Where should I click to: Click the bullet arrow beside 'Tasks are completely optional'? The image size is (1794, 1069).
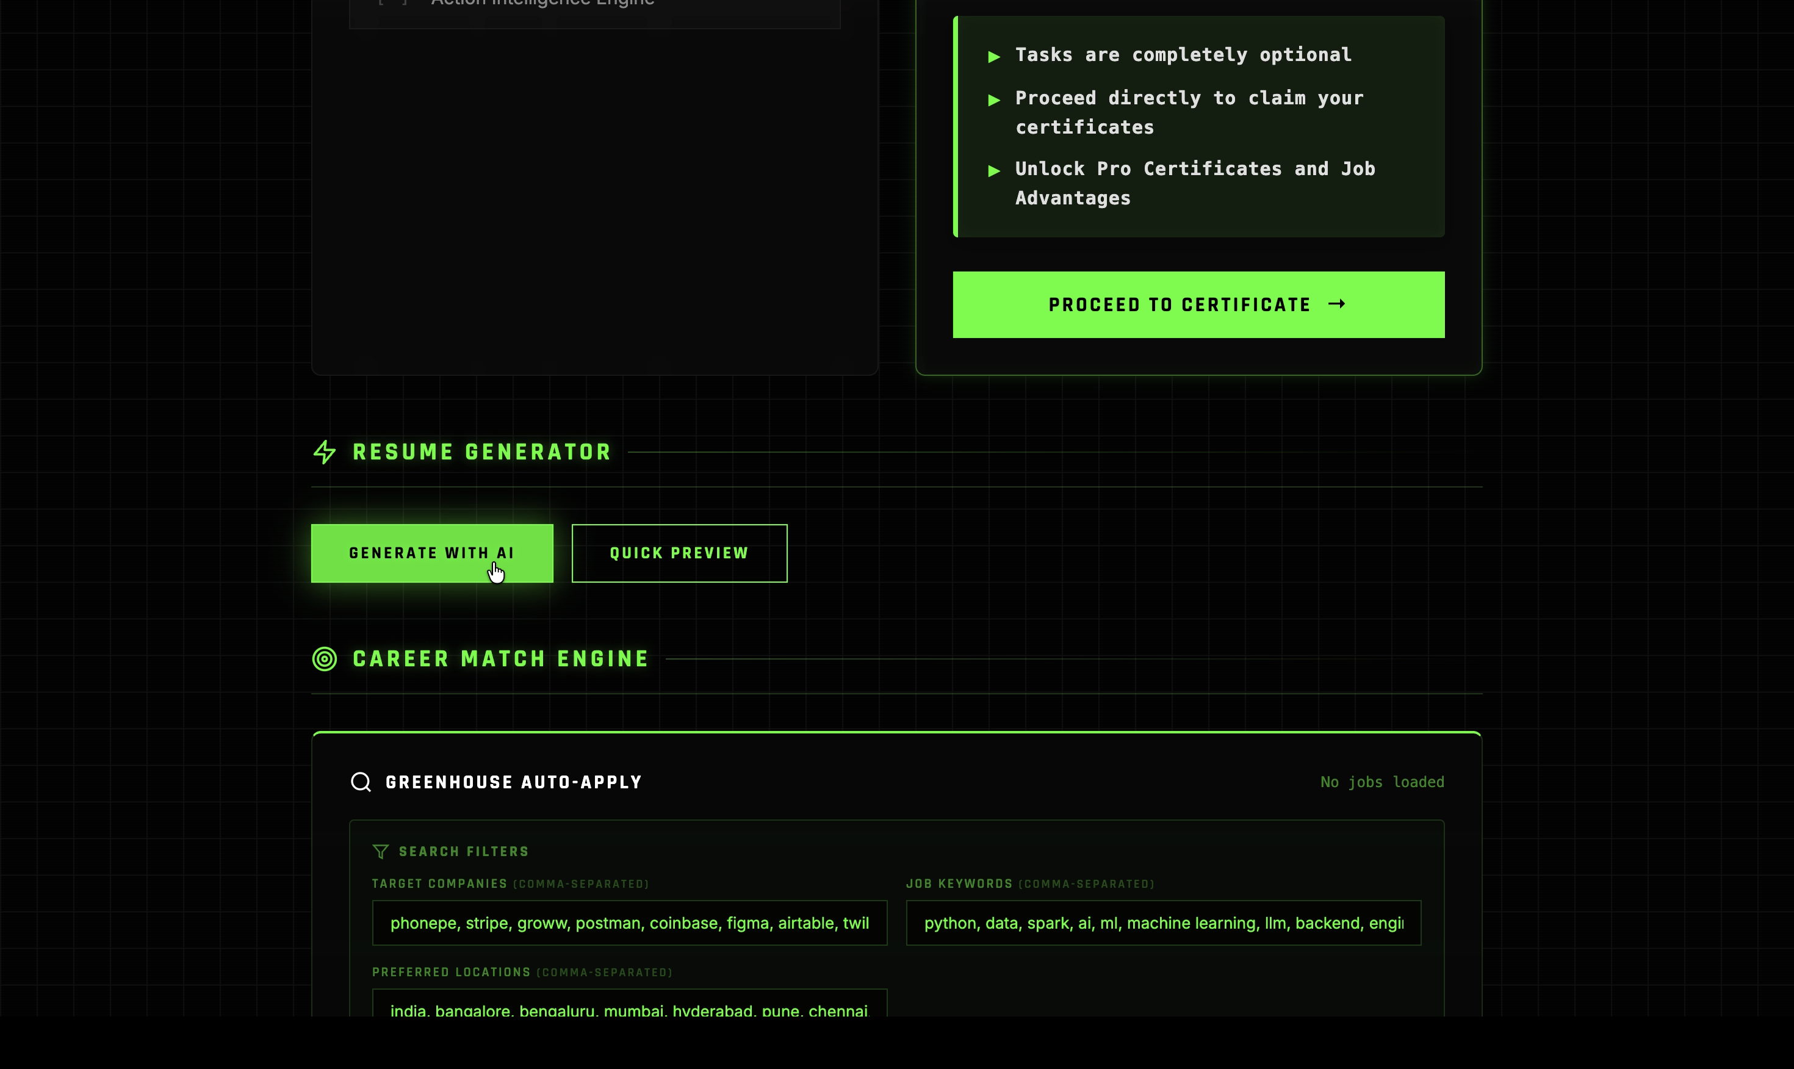coord(995,56)
